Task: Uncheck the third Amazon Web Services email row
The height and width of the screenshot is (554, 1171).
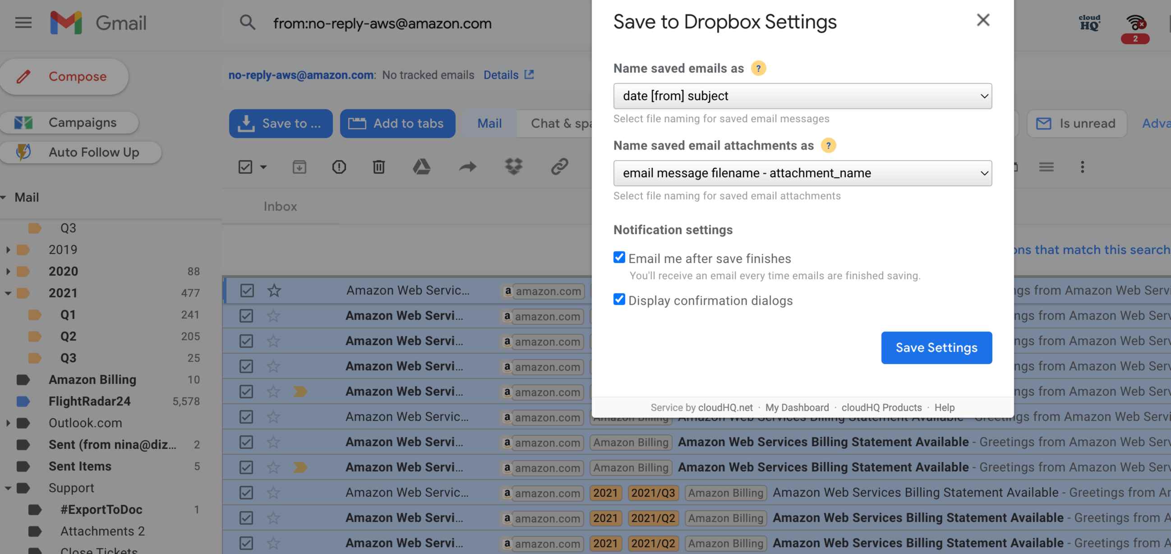Action: point(246,341)
